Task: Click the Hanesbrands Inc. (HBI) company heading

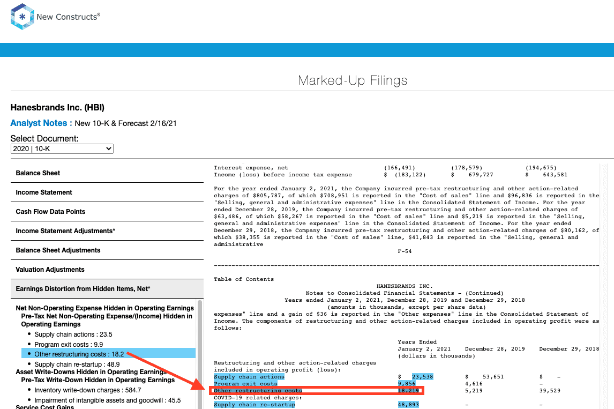Action: pyautogui.click(x=57, y=107)
